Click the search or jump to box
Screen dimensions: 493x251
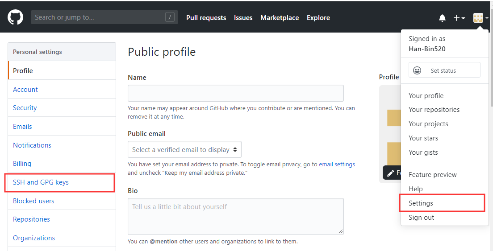[98, 17]
